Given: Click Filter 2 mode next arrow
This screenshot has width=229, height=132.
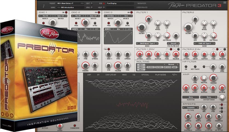Looking at the screenshot, I should coord(214,43).
